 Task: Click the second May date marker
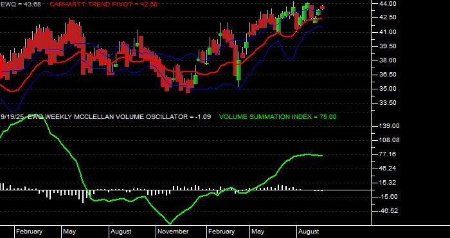(258, 232)
